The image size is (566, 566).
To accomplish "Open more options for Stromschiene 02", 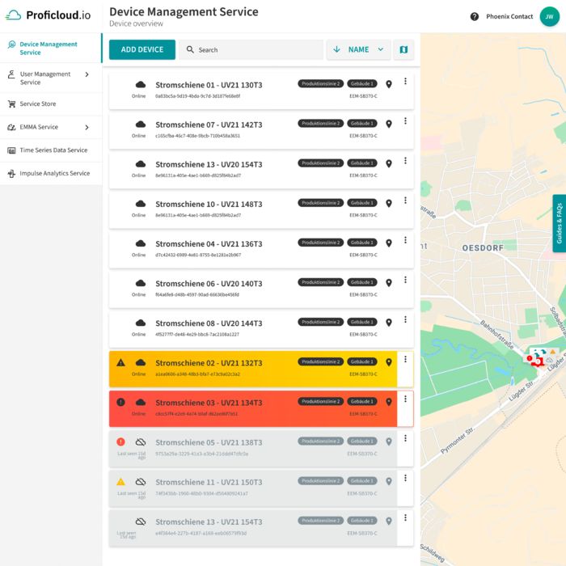I will click(405, 359).
